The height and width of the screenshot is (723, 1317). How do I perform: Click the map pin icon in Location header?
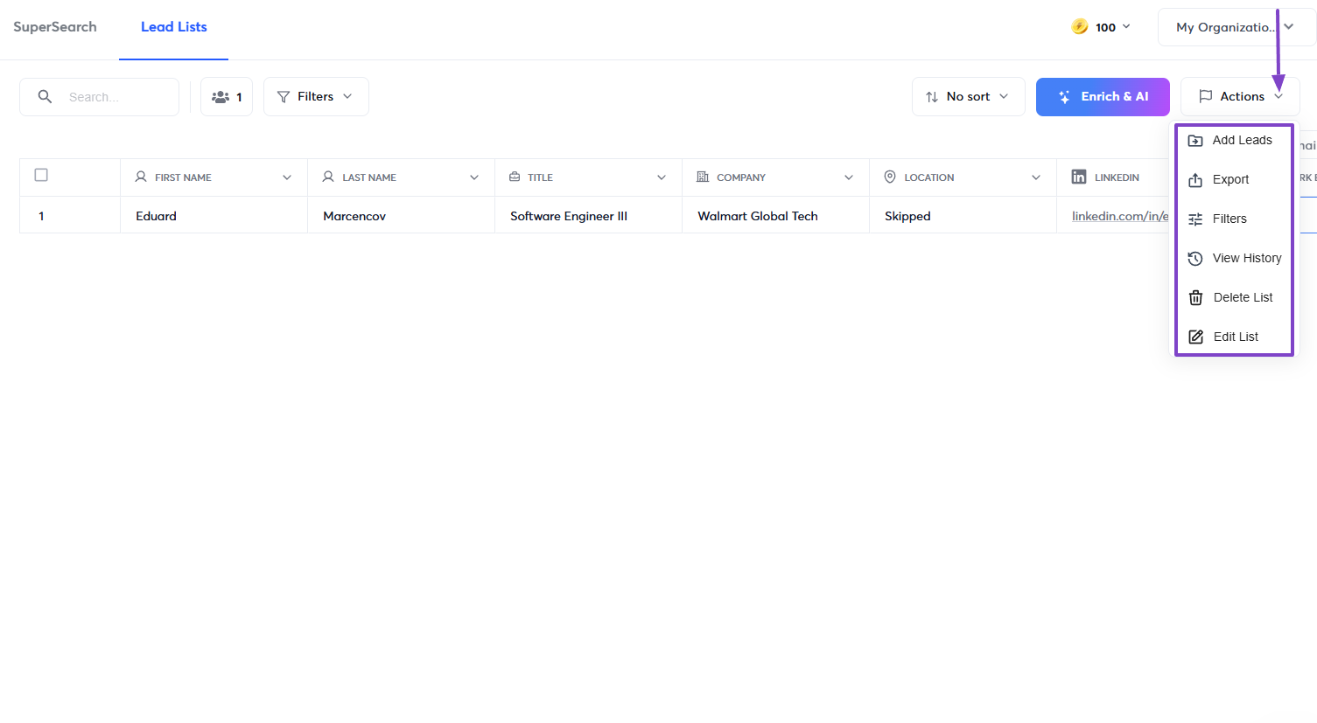[890, 177]
